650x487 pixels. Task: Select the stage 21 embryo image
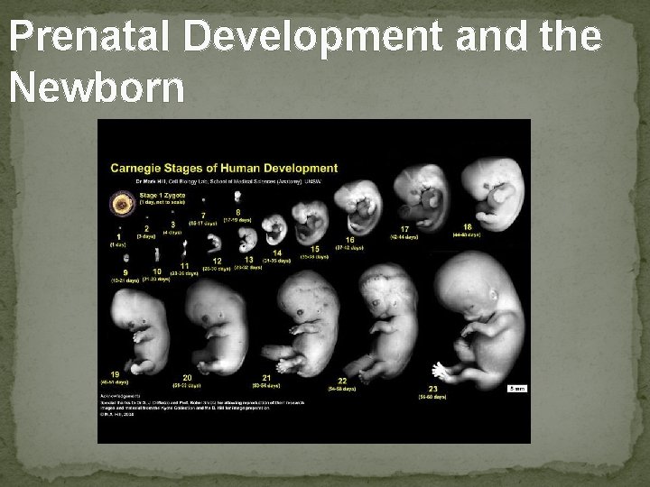(301, 324)
